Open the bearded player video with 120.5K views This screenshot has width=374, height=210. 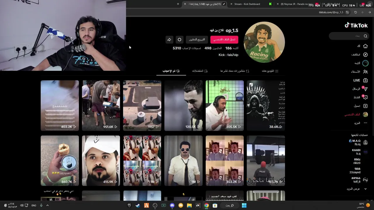coord(183,106)
